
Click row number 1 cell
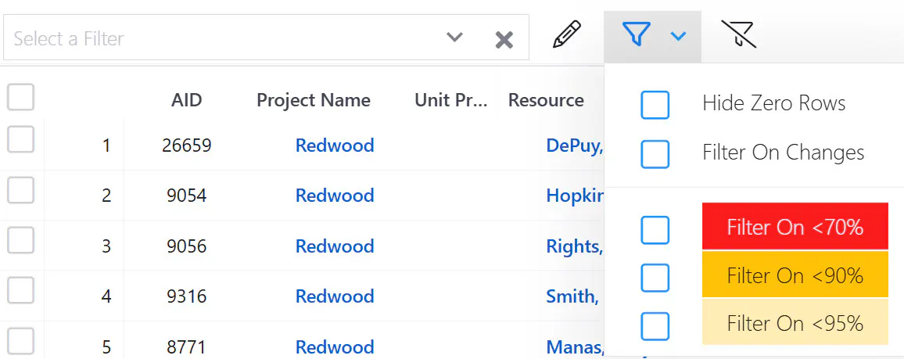point(106,145)
